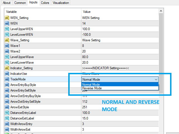Click the icon beside LevelLowerWave

click(7, 63)
